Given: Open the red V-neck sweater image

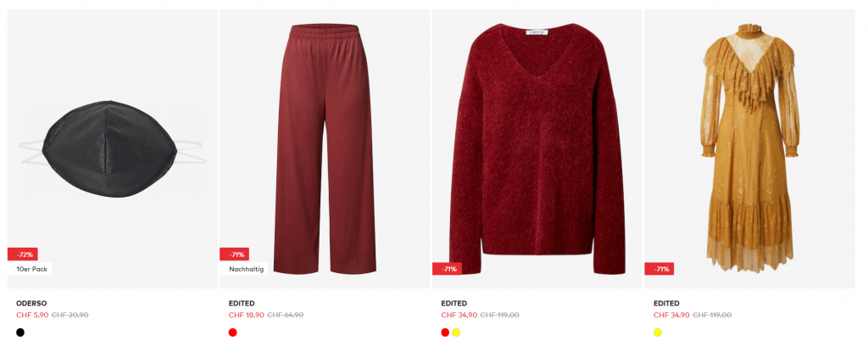Looking at the screenshot, I should [537, 148].
